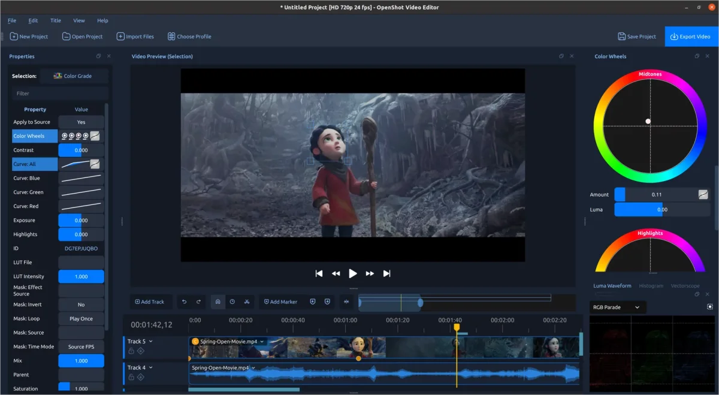
Task: Float the Properties panel using its undock icon
Action: 98,56
